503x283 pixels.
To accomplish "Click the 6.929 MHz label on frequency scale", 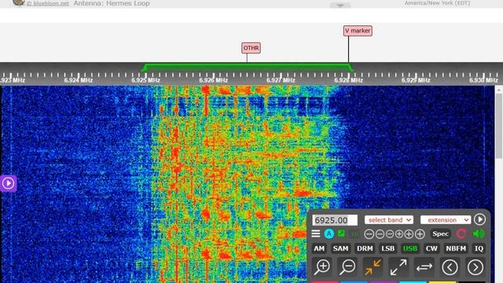I will (416, 80).
